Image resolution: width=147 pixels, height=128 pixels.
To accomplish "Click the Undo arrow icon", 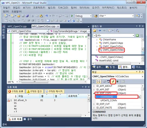I will pos(47,16).
